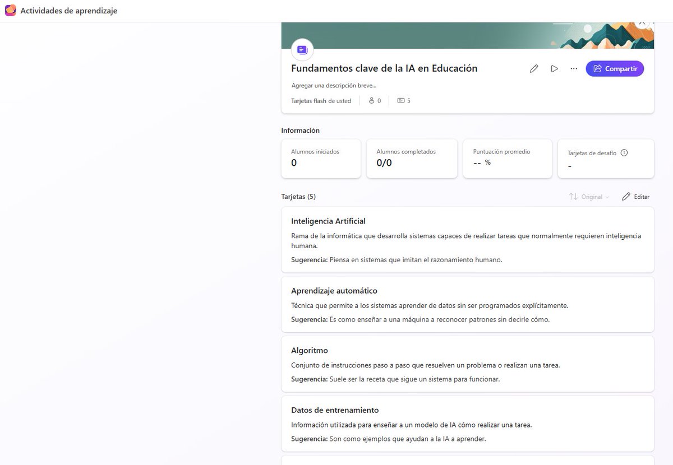Click the banner header image
Viewport: 673px width, 465px height.
[x=468, y=35]
